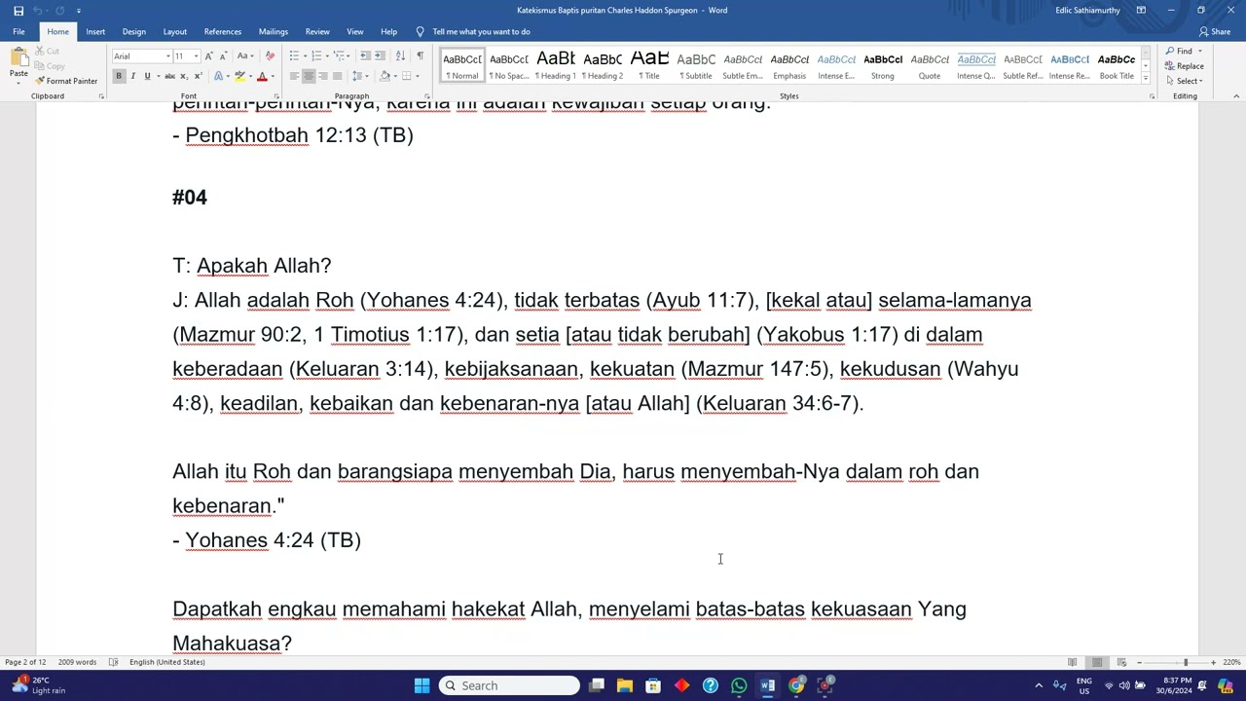1246x701 pixels.
Task: Apply yellow text highlight color
Action: pyautogui.click(x=239, y=76)
